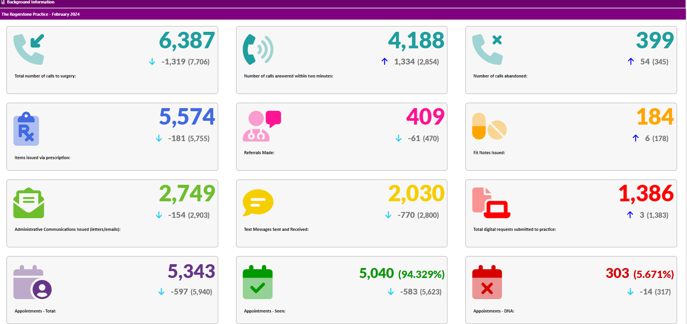Click 'Appointments - DNA' label
The image size is (687, 324).
tap(494, 311)
